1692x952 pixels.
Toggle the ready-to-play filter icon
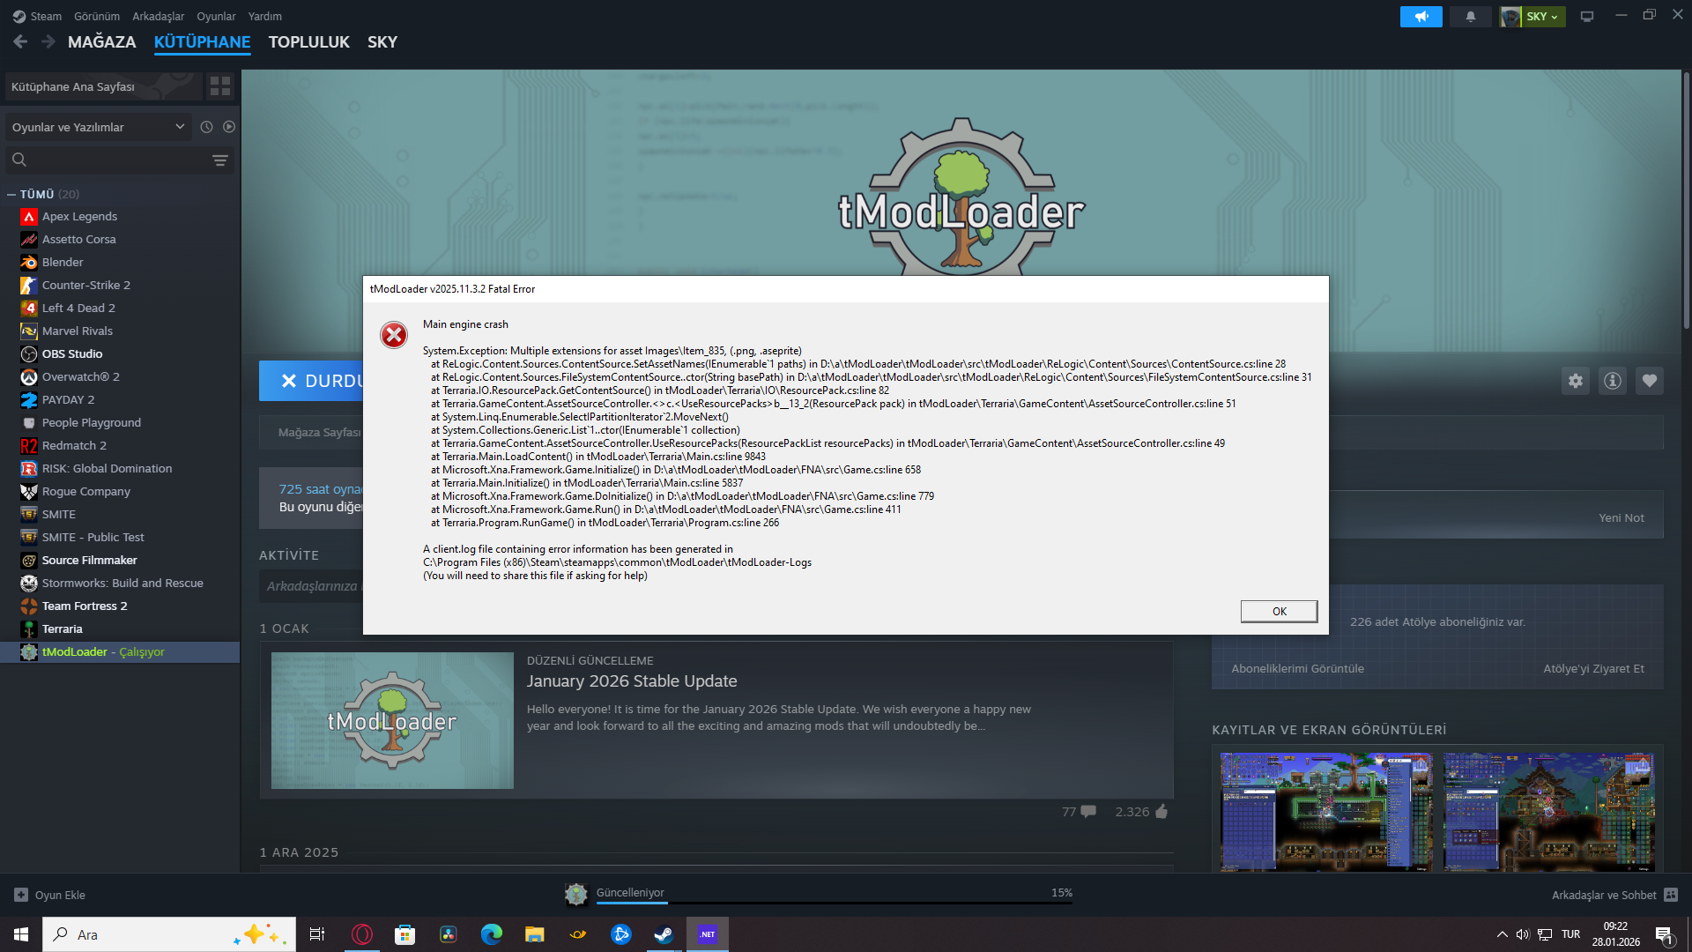229,127
